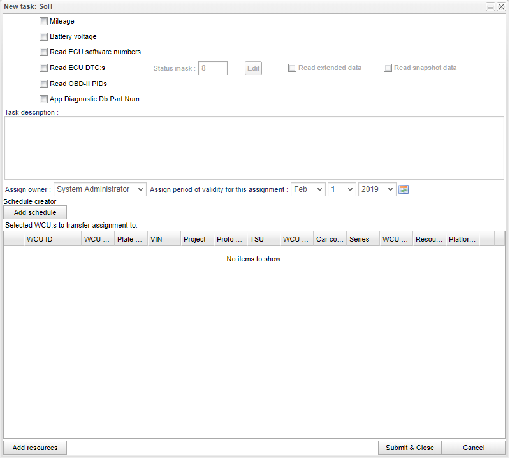Open the calendar date picker icon
Viewport: 510px width, 459px height.
point(404,189)
